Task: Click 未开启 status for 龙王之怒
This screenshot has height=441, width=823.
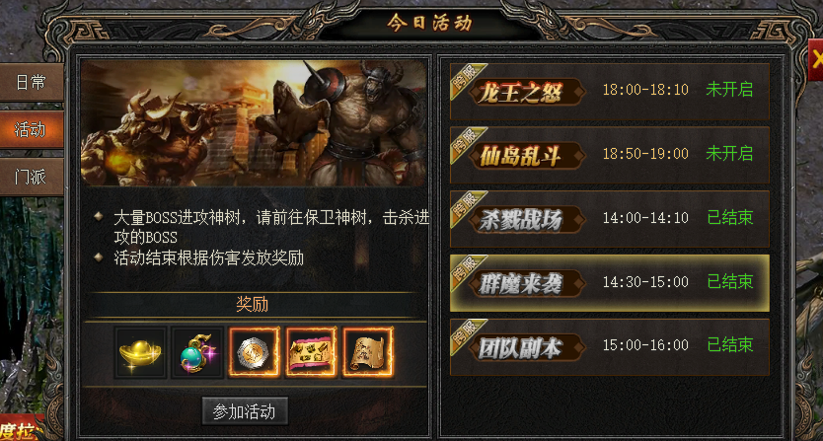Action: [729, 89]
